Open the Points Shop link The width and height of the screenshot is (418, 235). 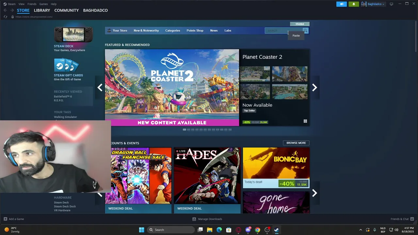[195, 31]
